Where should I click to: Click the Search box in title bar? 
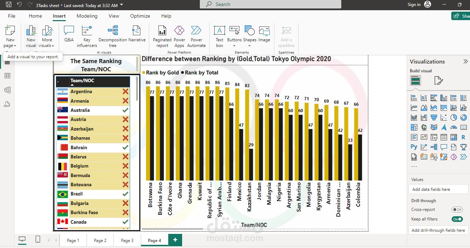click(x=271, y=4)
